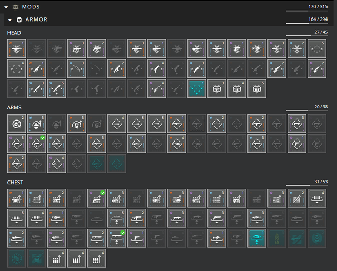The image size is (337, 271).
Task: Select lit arc grenade mod in Arms
Action: (x=36, y=123)
